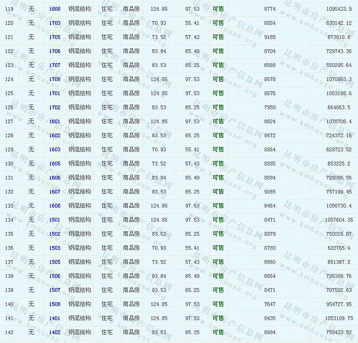Click the 1603 room link

click(x=55, y=150)
